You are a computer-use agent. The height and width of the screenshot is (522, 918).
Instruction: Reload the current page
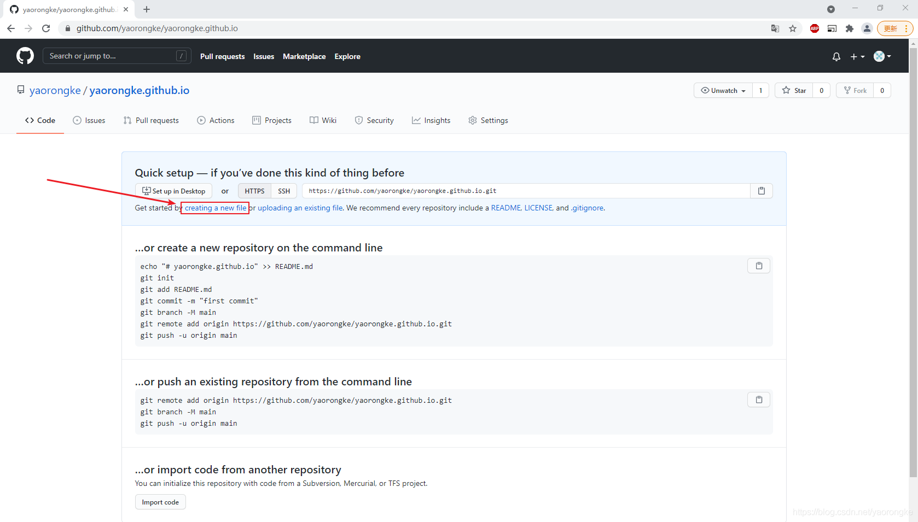click(x=46, y=28)
